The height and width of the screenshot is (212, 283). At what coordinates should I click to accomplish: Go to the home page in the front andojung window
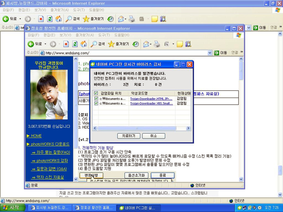click(x=84, y=44)
